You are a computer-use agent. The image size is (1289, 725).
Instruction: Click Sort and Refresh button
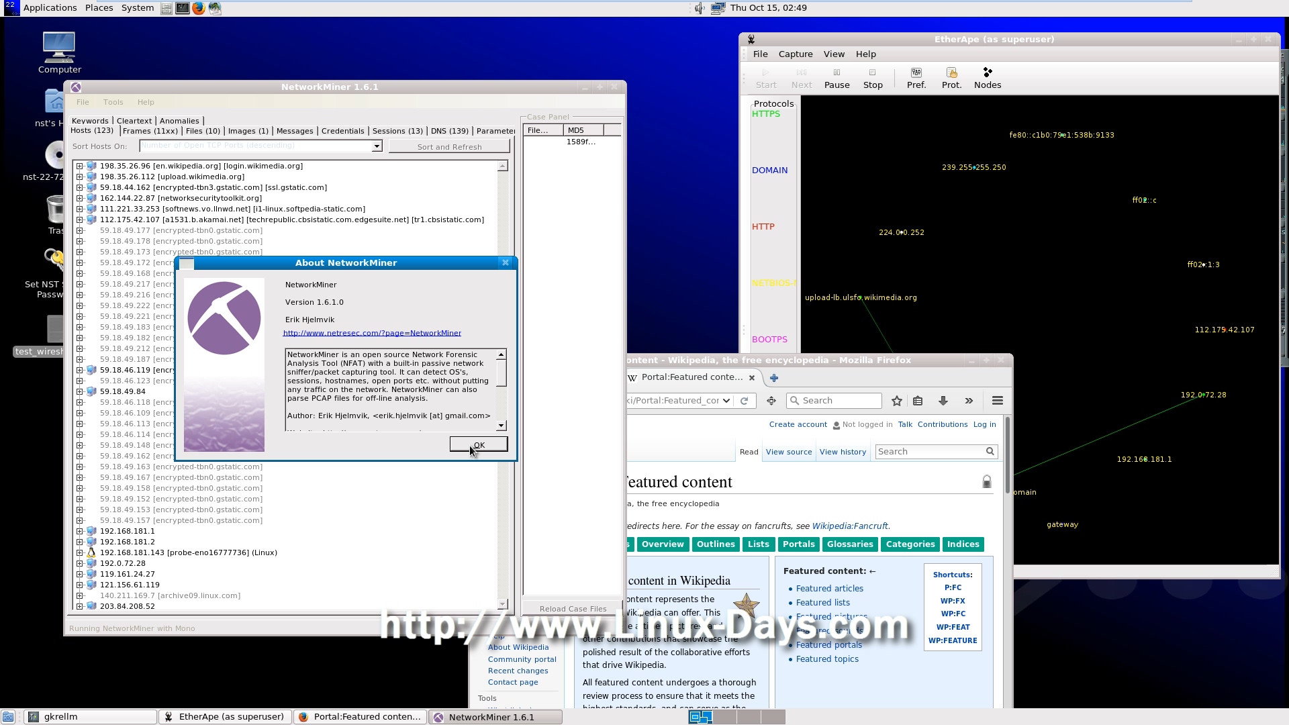click(x=449, y=146)
